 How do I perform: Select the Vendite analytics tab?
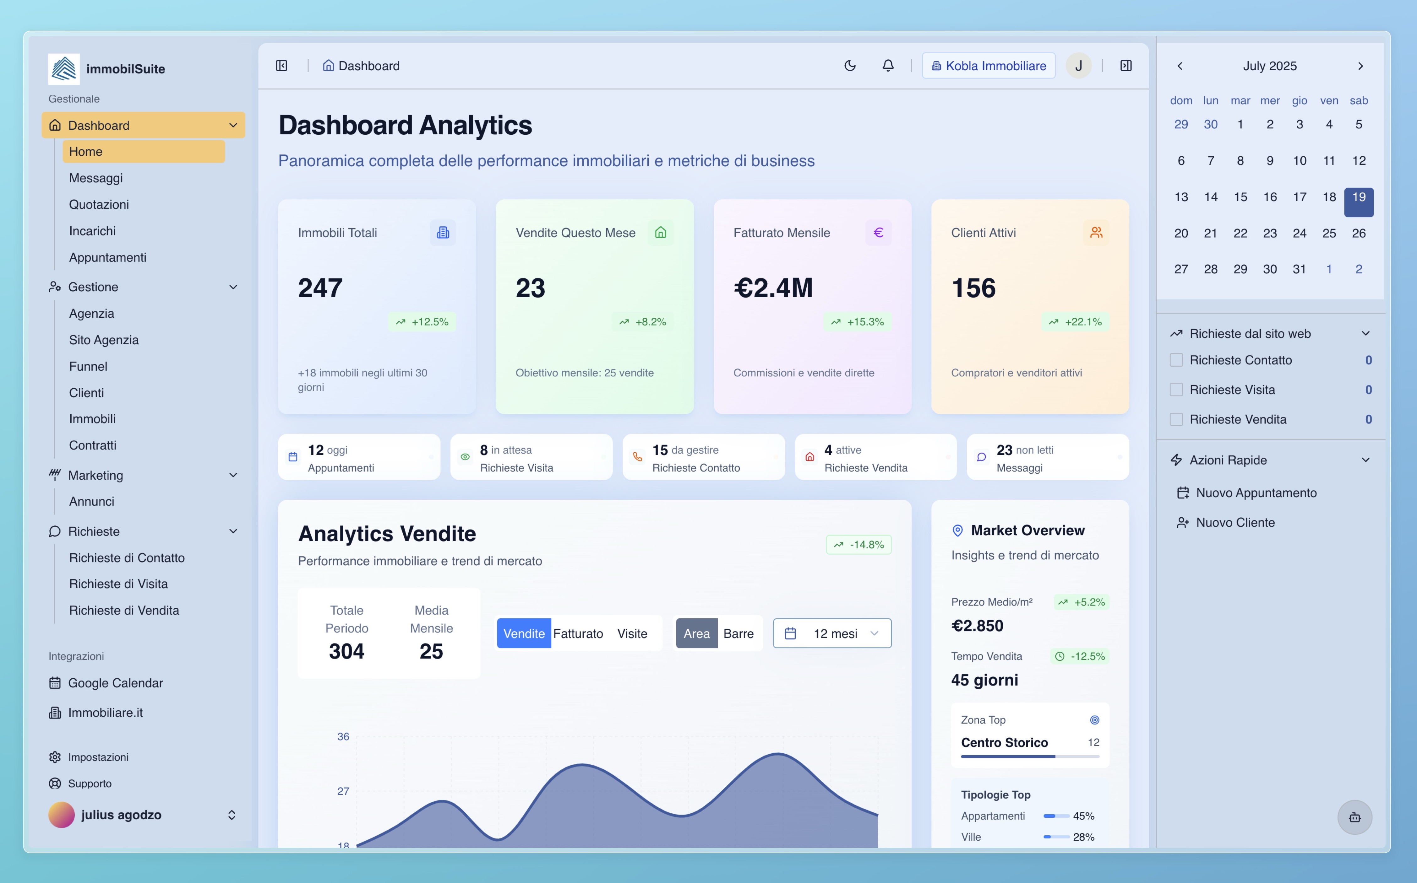click(524, 633)
